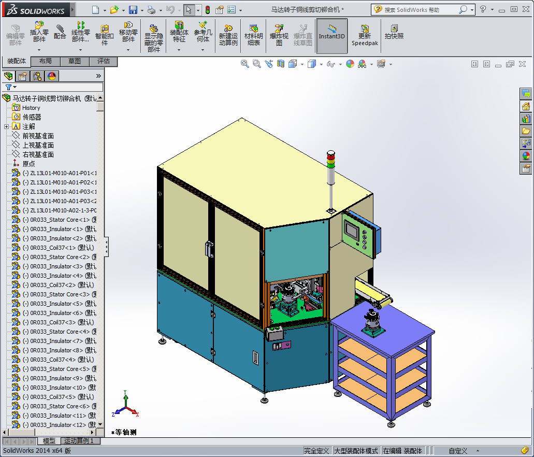Image resolution: width=534 pixels, height=457 pixels.
Task: Switch to the 评估 tab
Action: pyautogui.click(x=104, y=61)
